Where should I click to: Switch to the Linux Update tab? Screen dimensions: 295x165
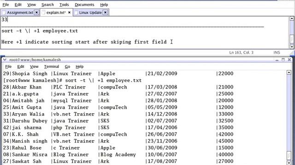[90, 12]
